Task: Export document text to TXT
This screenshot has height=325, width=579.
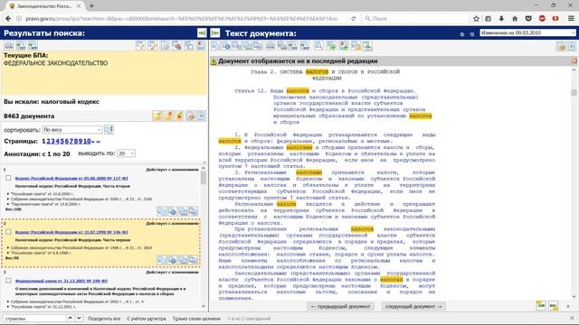Action: (x=292, y=46)
